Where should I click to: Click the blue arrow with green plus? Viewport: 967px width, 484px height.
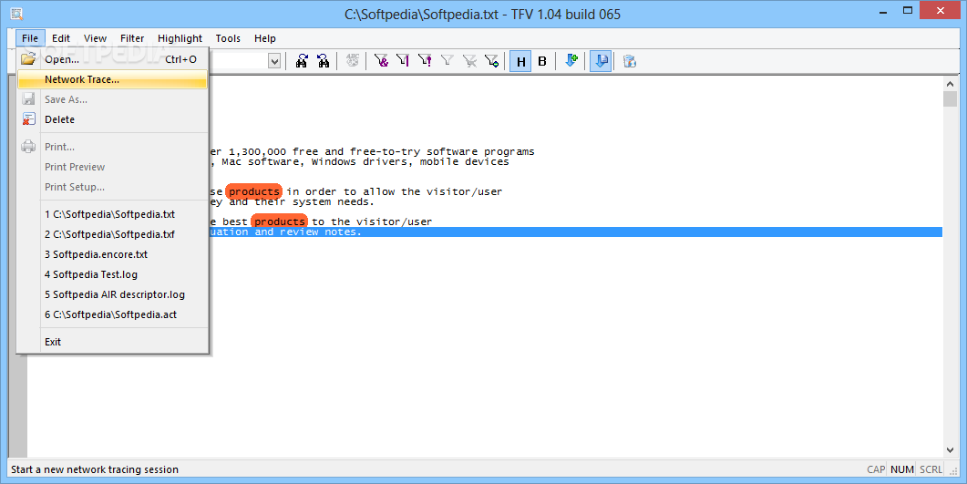pos(571,60)
